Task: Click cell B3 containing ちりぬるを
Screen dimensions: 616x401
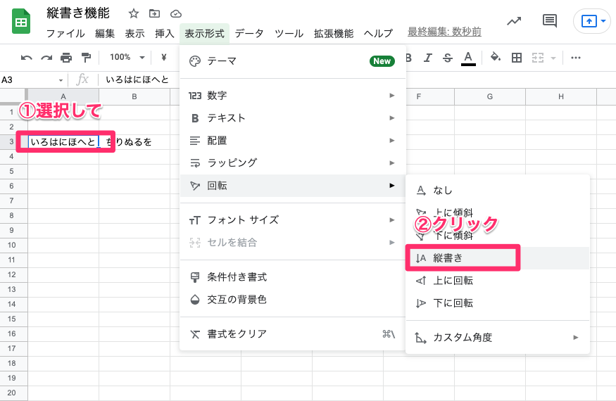Action: (x=134, y=142)
